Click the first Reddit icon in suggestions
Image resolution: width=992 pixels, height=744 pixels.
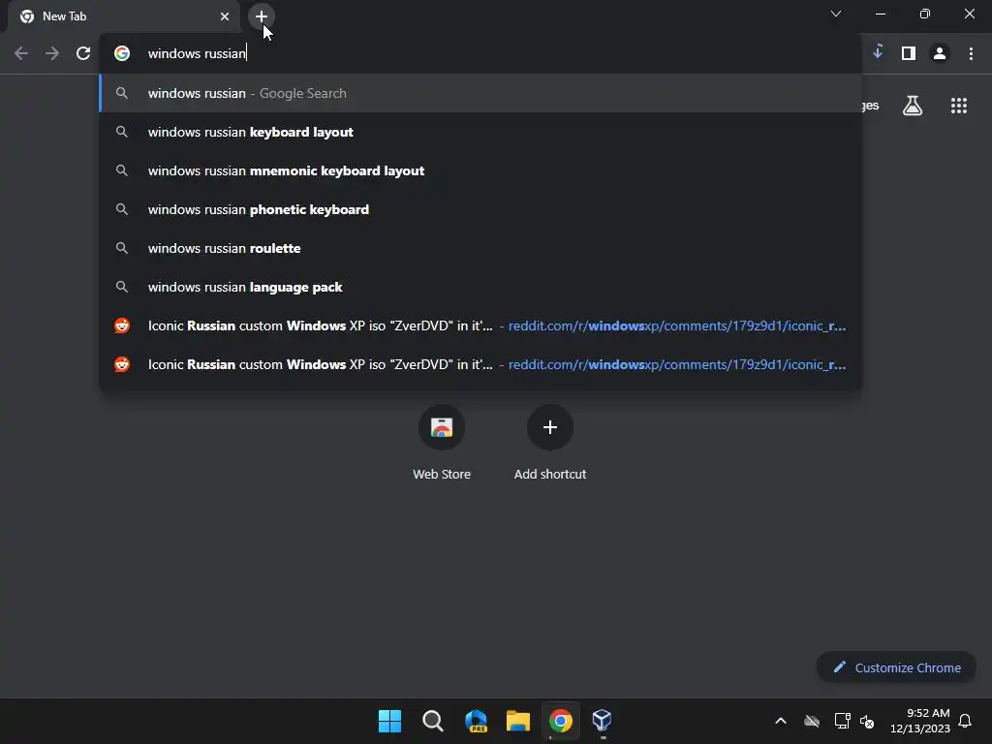coord(122,325)
